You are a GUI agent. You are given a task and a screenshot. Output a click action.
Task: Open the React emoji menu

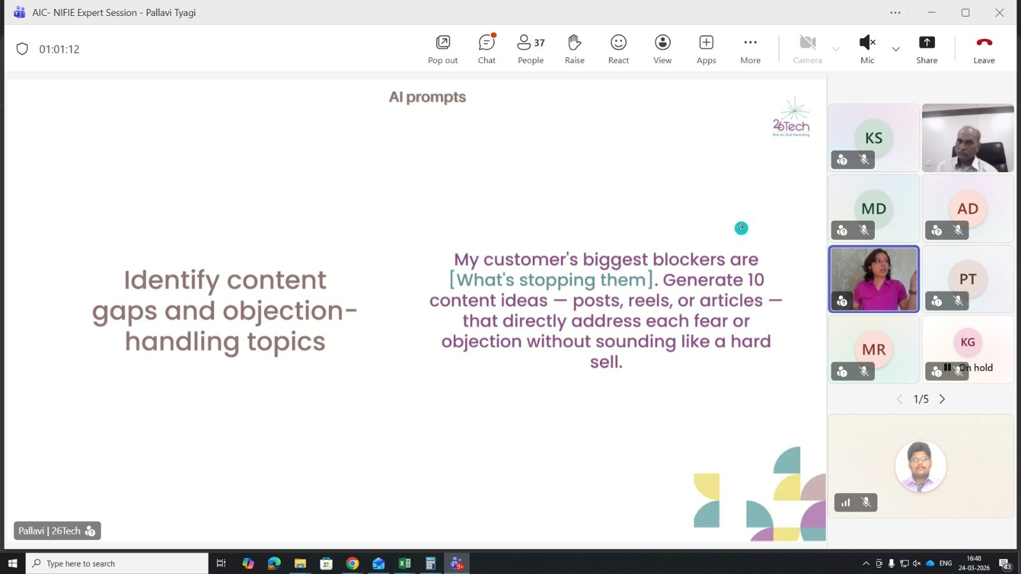(618, 49)
